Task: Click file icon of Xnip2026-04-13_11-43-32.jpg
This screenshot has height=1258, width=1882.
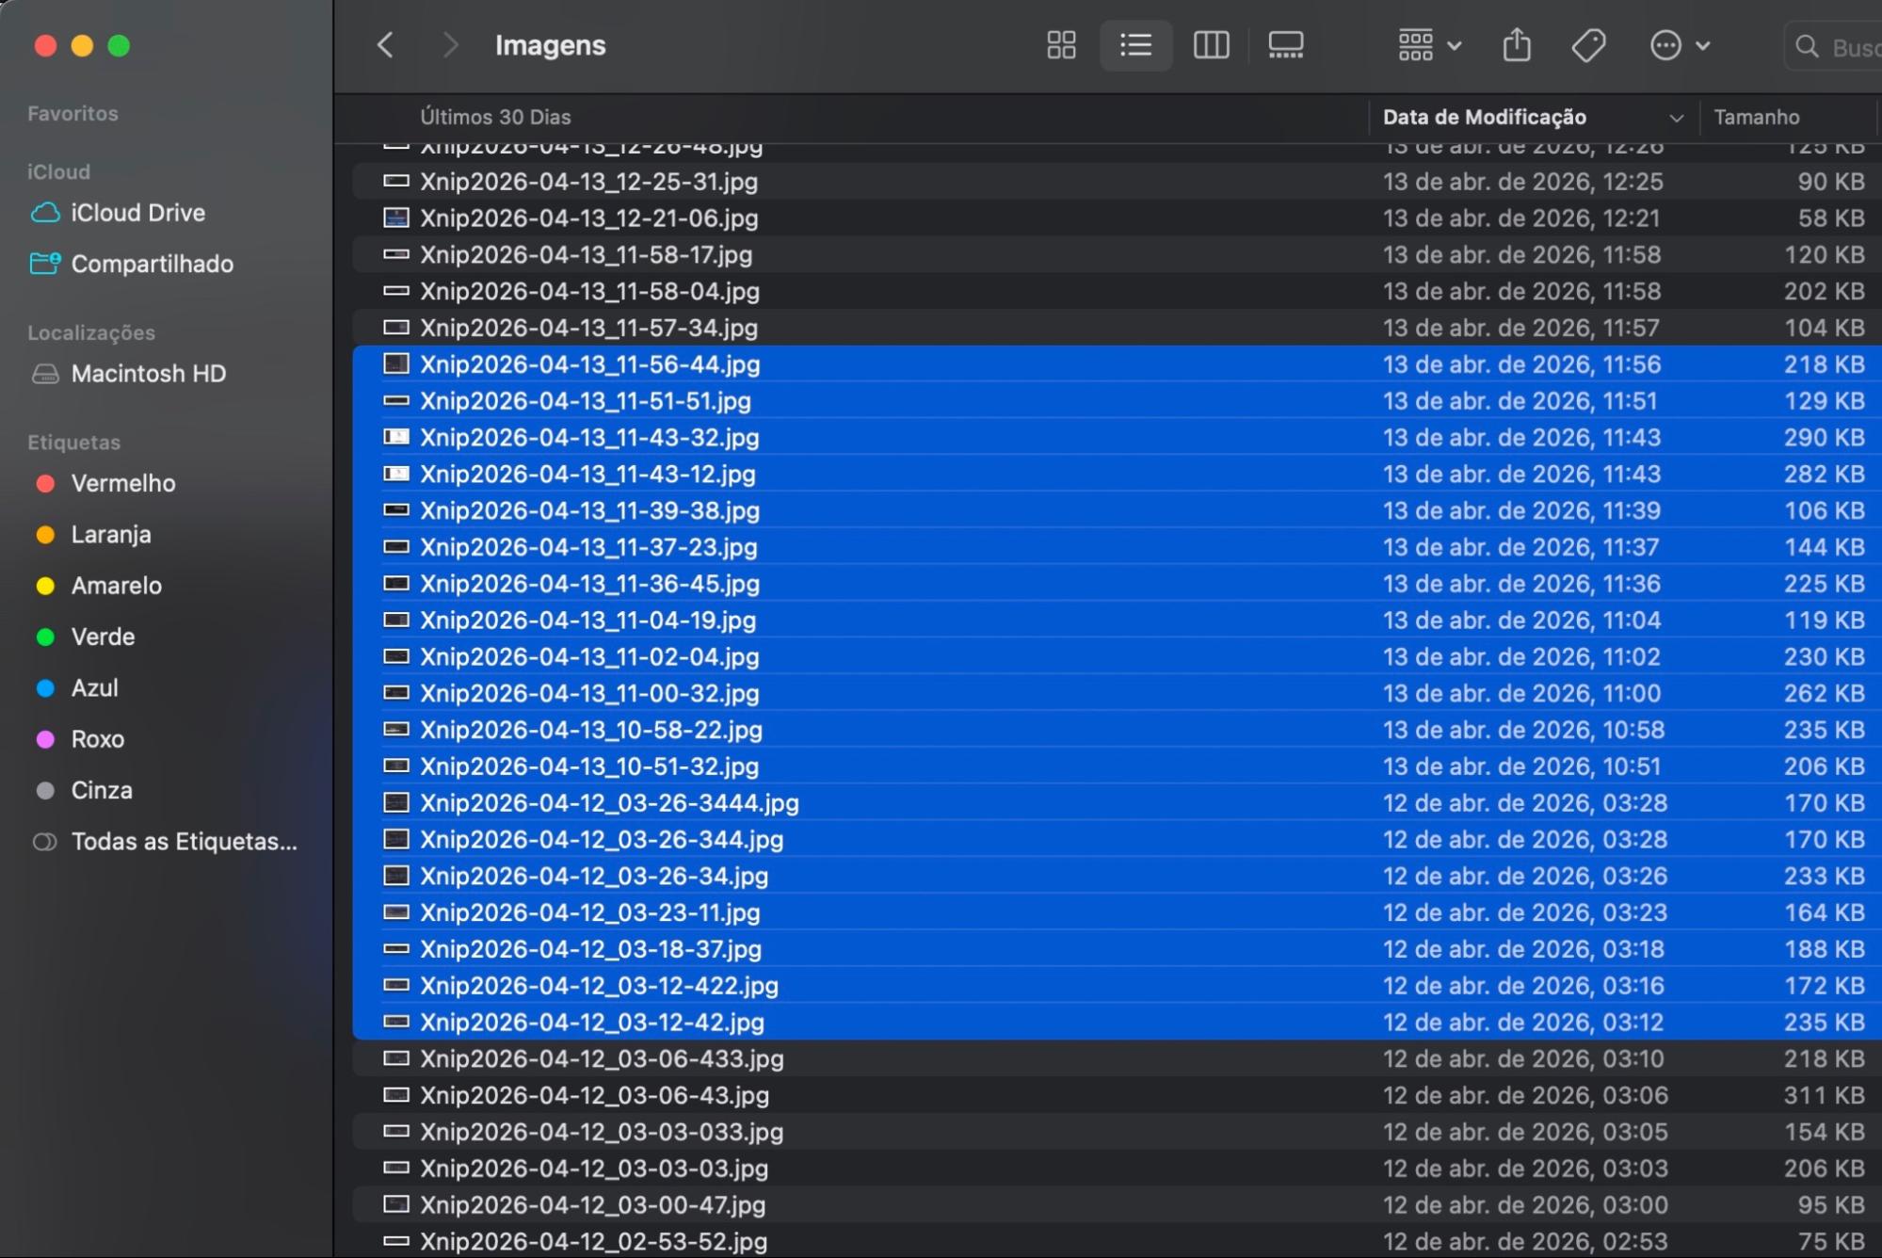Action: [x=396, y=437]
